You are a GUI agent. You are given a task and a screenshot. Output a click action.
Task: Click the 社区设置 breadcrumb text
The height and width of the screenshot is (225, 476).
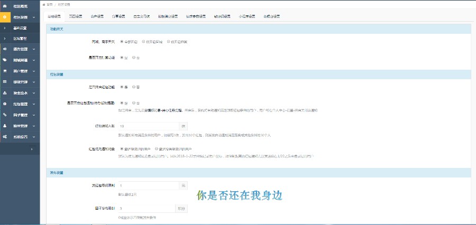pyautogui.click(x=64, y=5)
